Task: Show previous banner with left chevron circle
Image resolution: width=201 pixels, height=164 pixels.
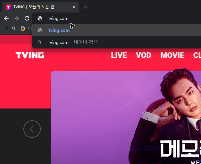Action: [32, 129]
